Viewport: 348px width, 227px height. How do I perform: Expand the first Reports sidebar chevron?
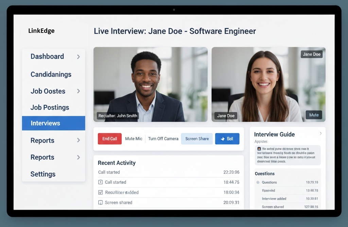pos(79,140)
